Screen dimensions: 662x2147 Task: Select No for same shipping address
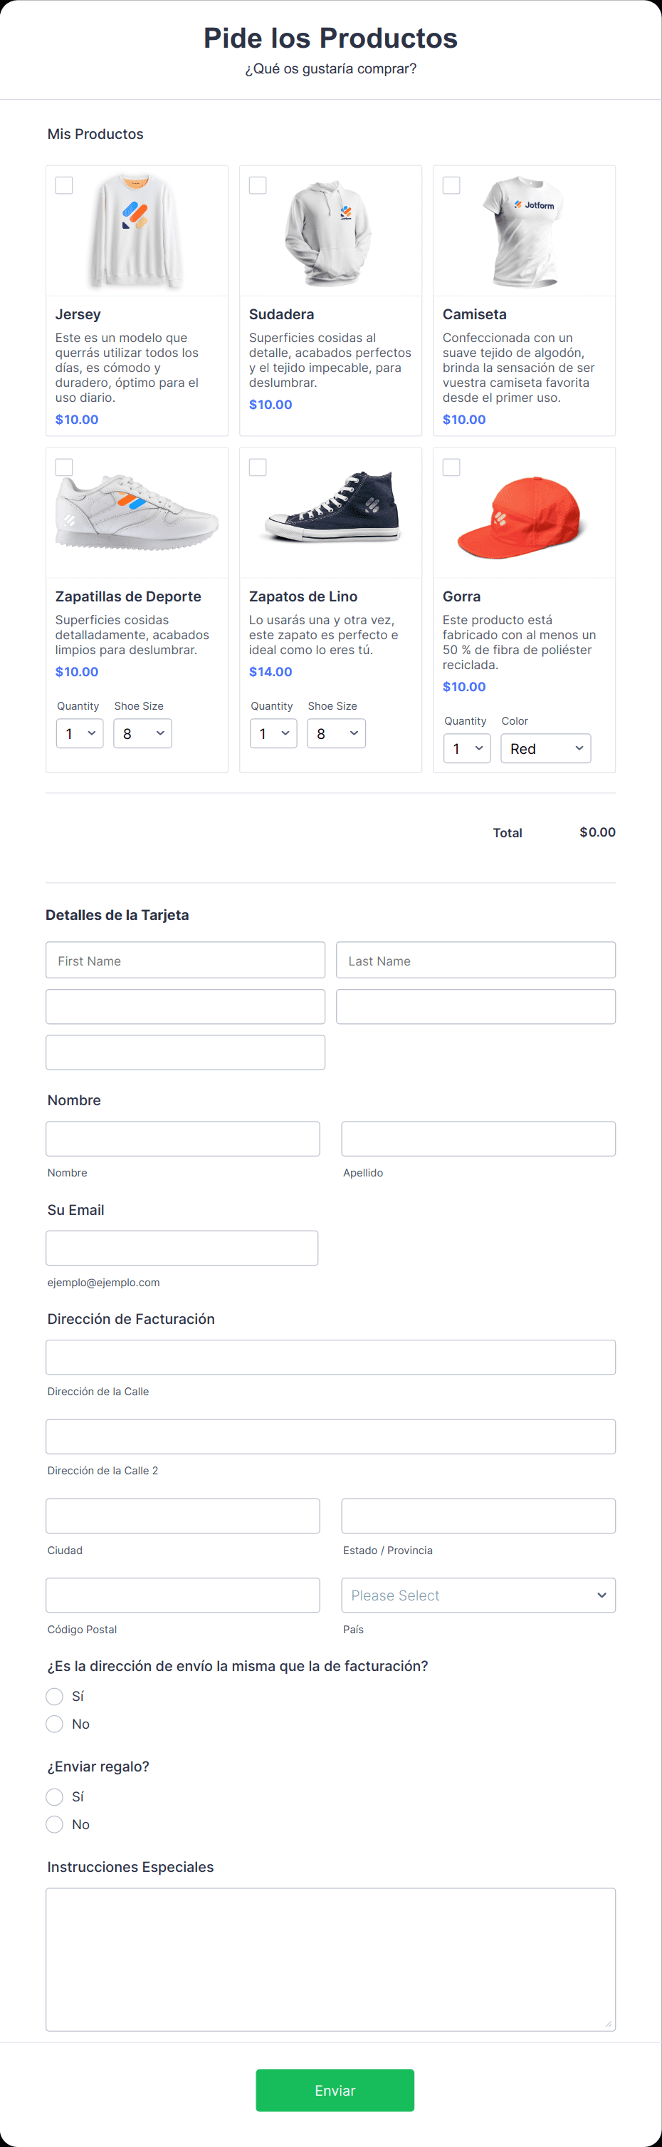[55, 1724]
